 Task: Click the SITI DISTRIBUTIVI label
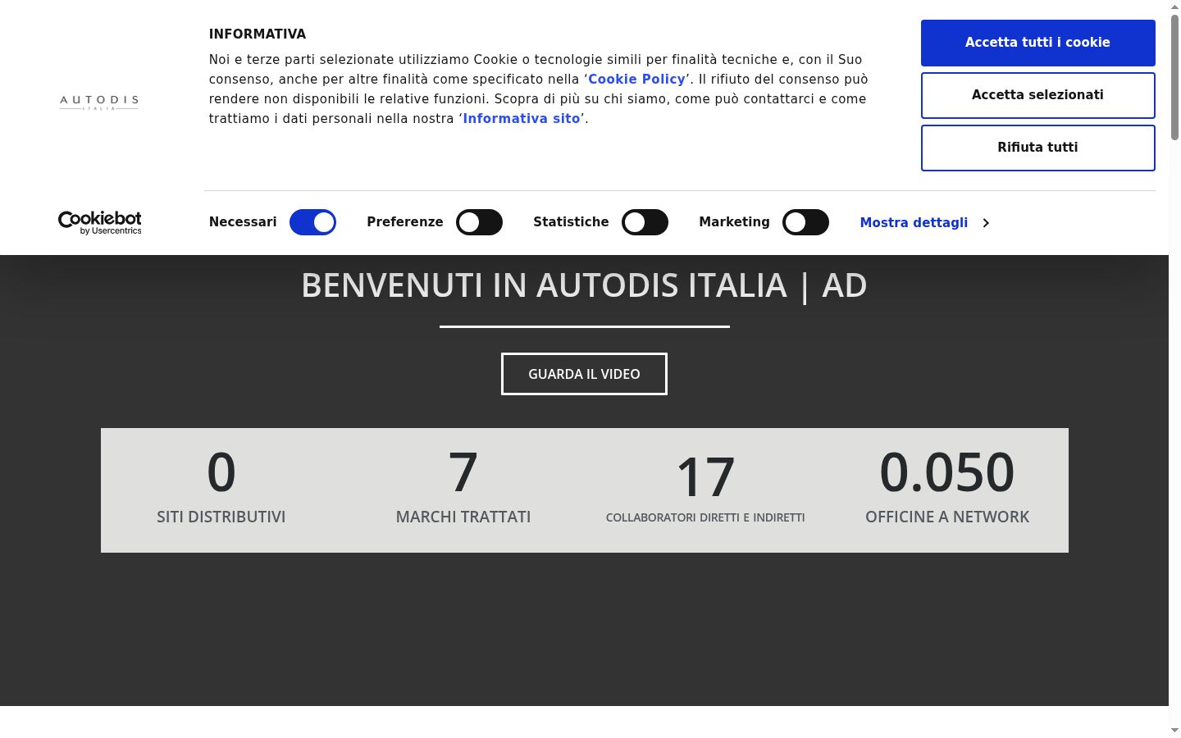221,517
